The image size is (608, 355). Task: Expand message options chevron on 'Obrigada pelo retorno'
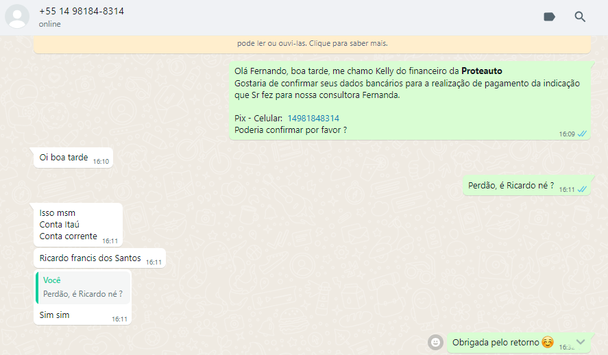(x=581, y=341)
